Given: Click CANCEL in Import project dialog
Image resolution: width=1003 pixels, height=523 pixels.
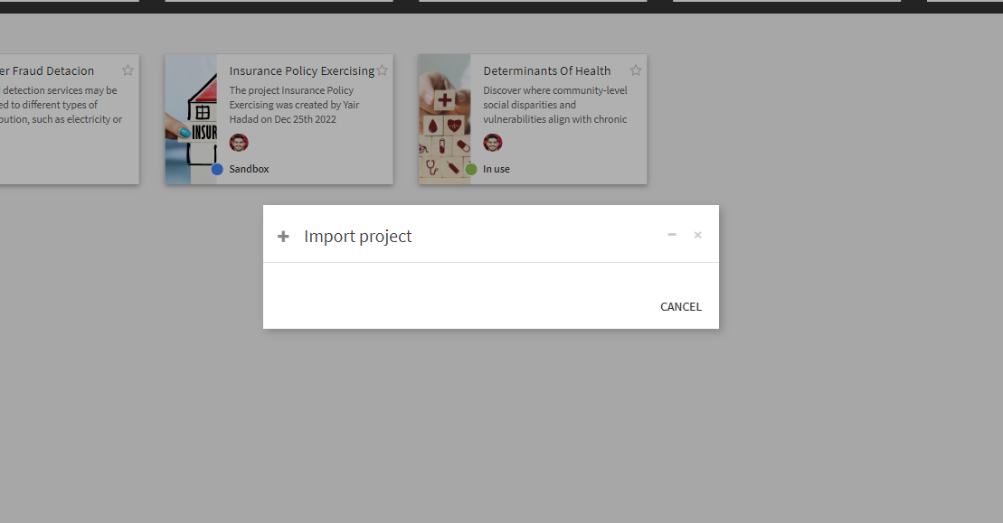Looking at the screenshot, I should [681, 306].
